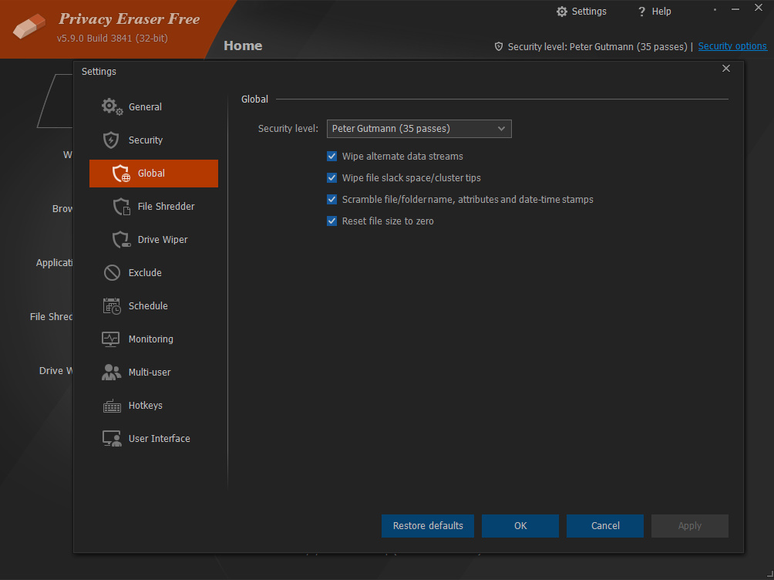Open the Security options link

732,46
